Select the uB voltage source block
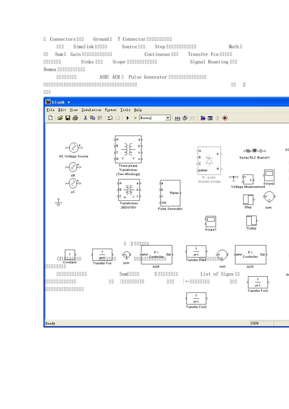The image size is (289, 409). point(73,167)
